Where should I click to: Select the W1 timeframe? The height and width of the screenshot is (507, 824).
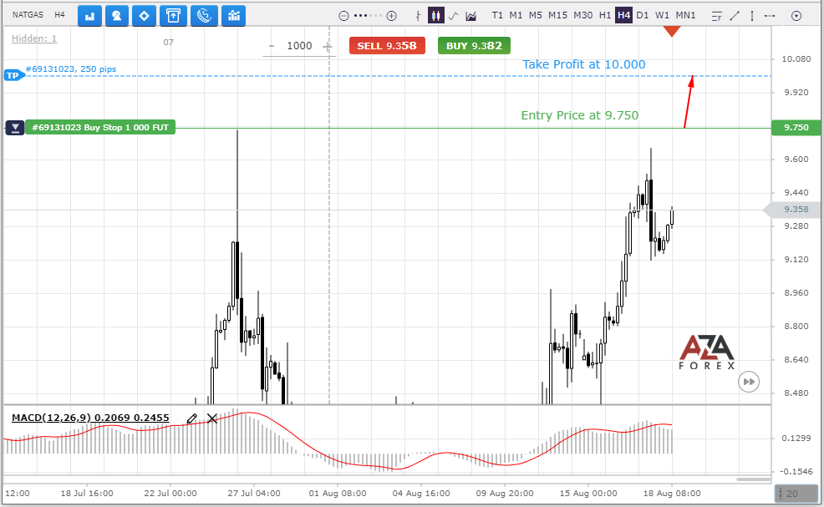pyautogui.click(x=662, y=15)
